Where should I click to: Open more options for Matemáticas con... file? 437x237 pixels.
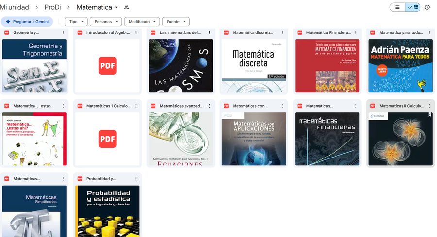click(283, 106)
